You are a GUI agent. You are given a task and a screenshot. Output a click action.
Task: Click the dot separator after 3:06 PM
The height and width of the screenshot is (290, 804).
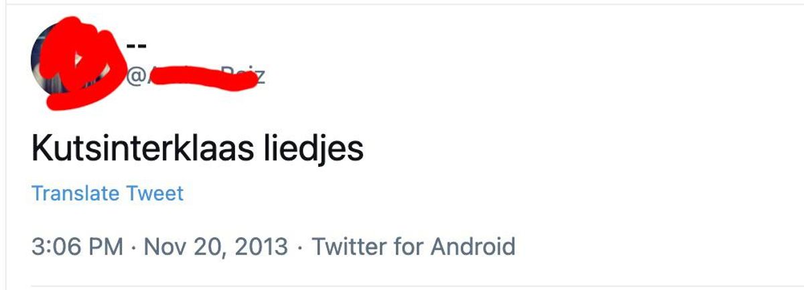(x=134, y=248)
